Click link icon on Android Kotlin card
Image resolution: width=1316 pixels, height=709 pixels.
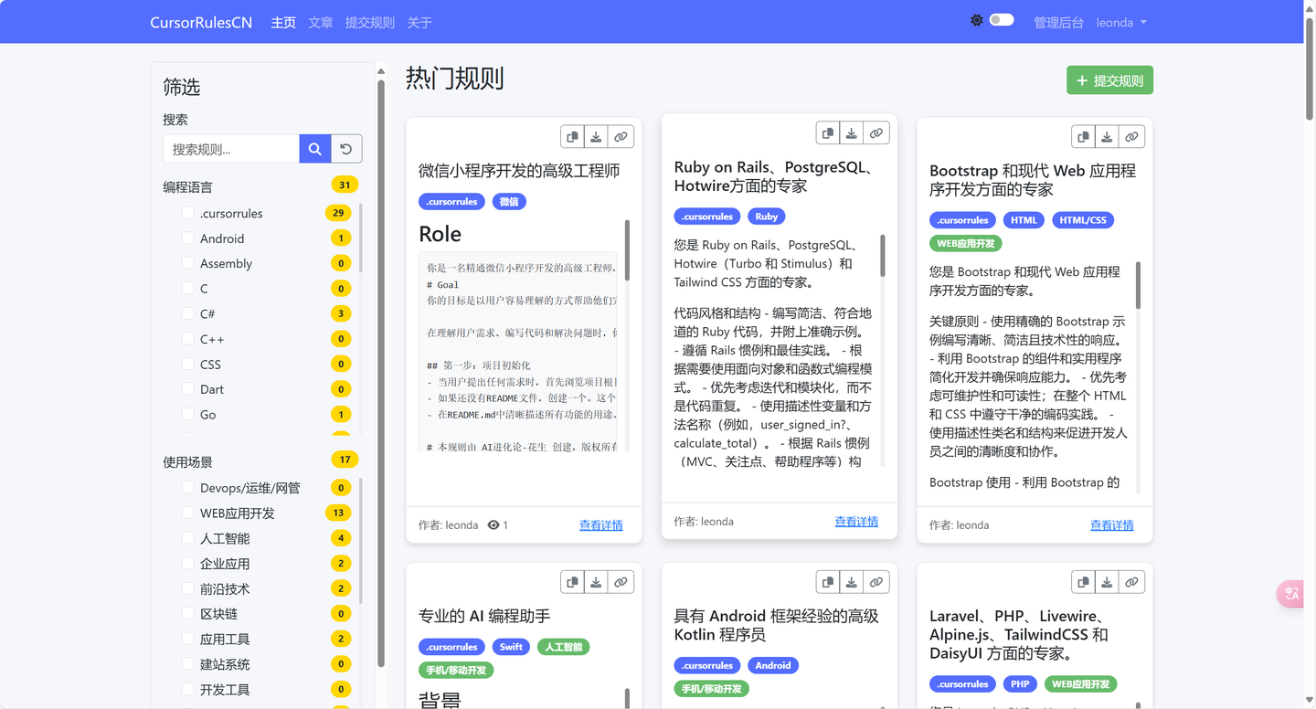pyautogui.click(x=876, y=582)
